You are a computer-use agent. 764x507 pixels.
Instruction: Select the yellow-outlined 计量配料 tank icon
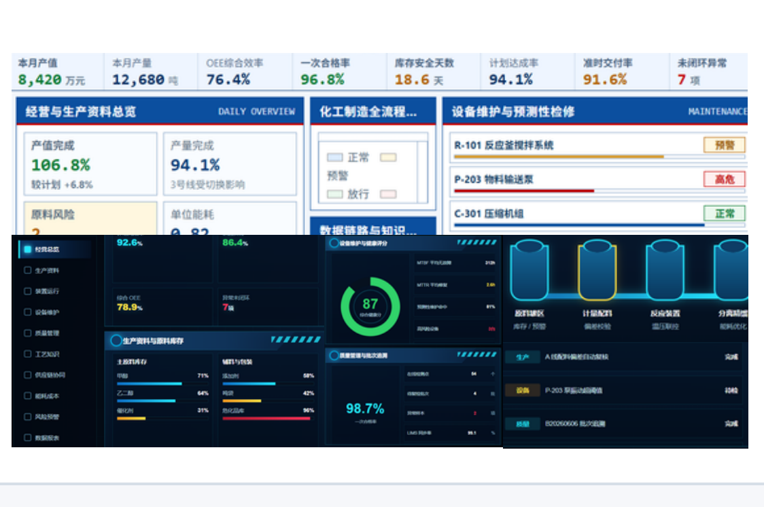597,270
